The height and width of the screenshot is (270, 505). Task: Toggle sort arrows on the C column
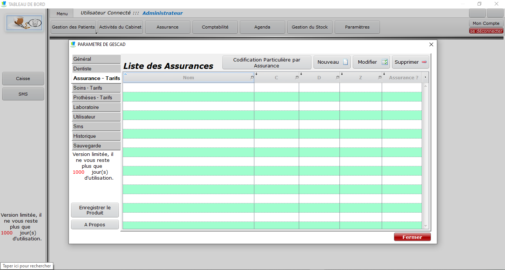256,74
